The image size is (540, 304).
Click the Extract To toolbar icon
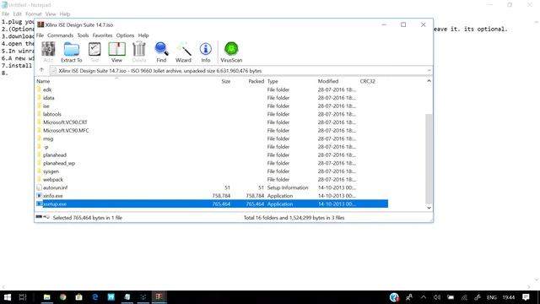(x=71, y=52)
